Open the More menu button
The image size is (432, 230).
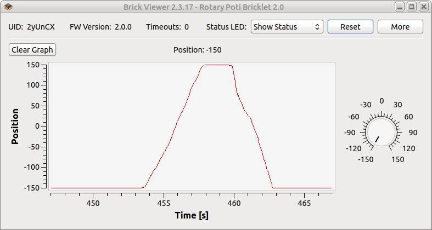click(x=400, y=27)
